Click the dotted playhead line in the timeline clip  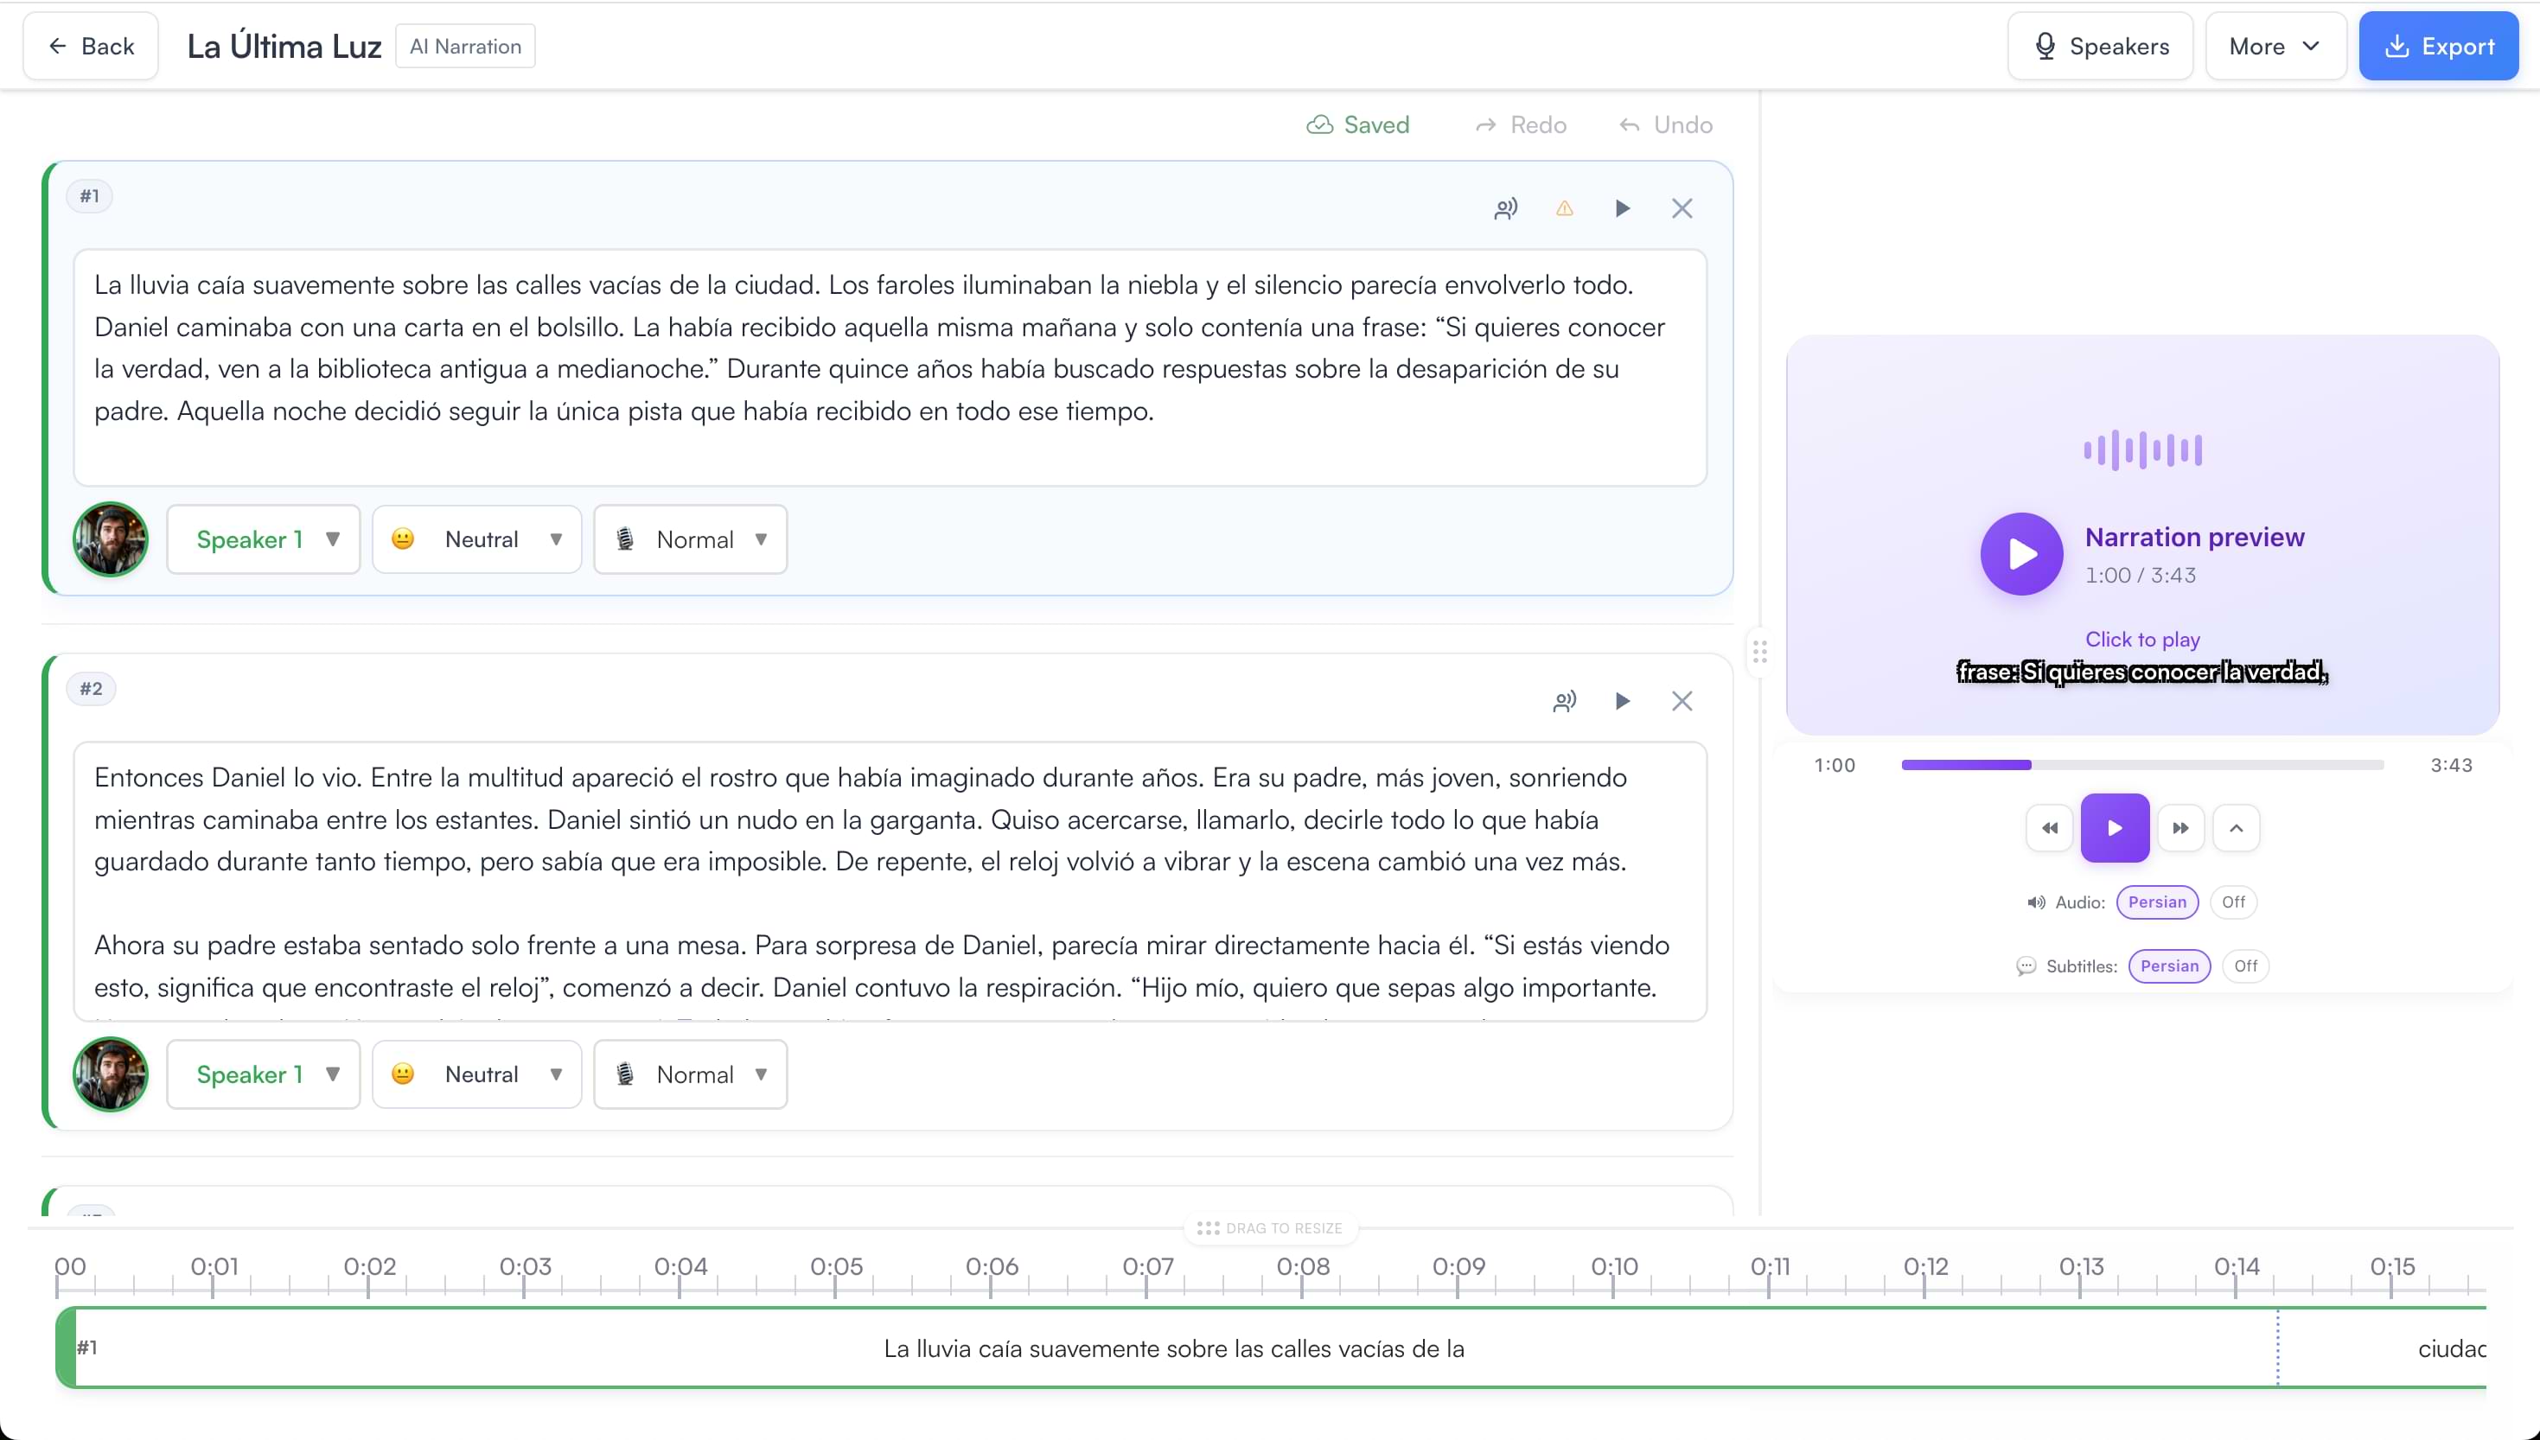coord(2278,1348)
